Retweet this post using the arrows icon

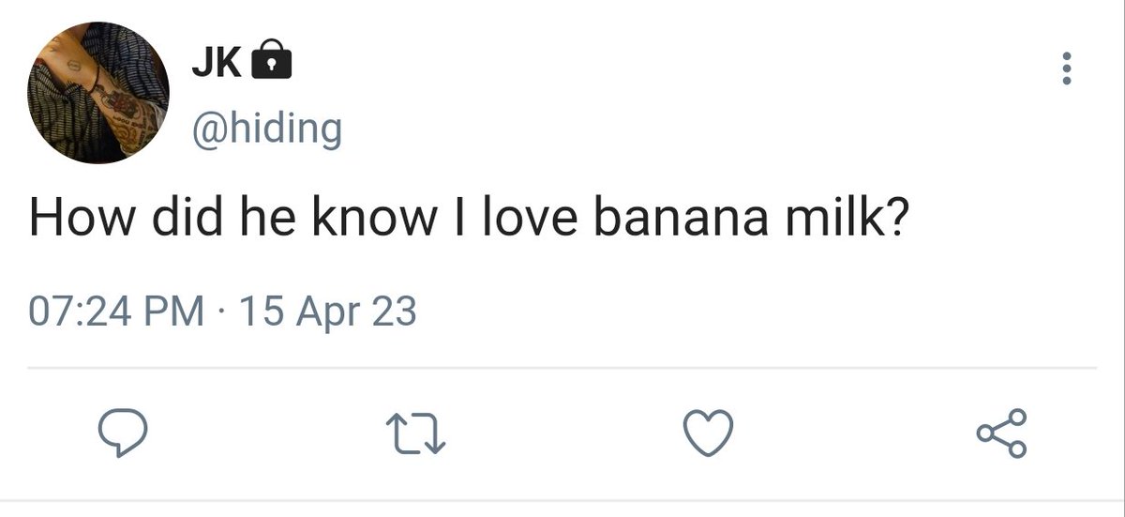(x=415, y=434)
